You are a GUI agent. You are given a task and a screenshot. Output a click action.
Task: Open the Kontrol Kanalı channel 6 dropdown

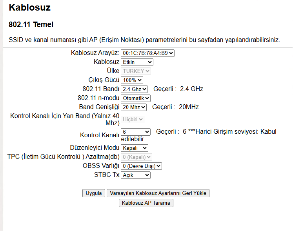(135, 132)
